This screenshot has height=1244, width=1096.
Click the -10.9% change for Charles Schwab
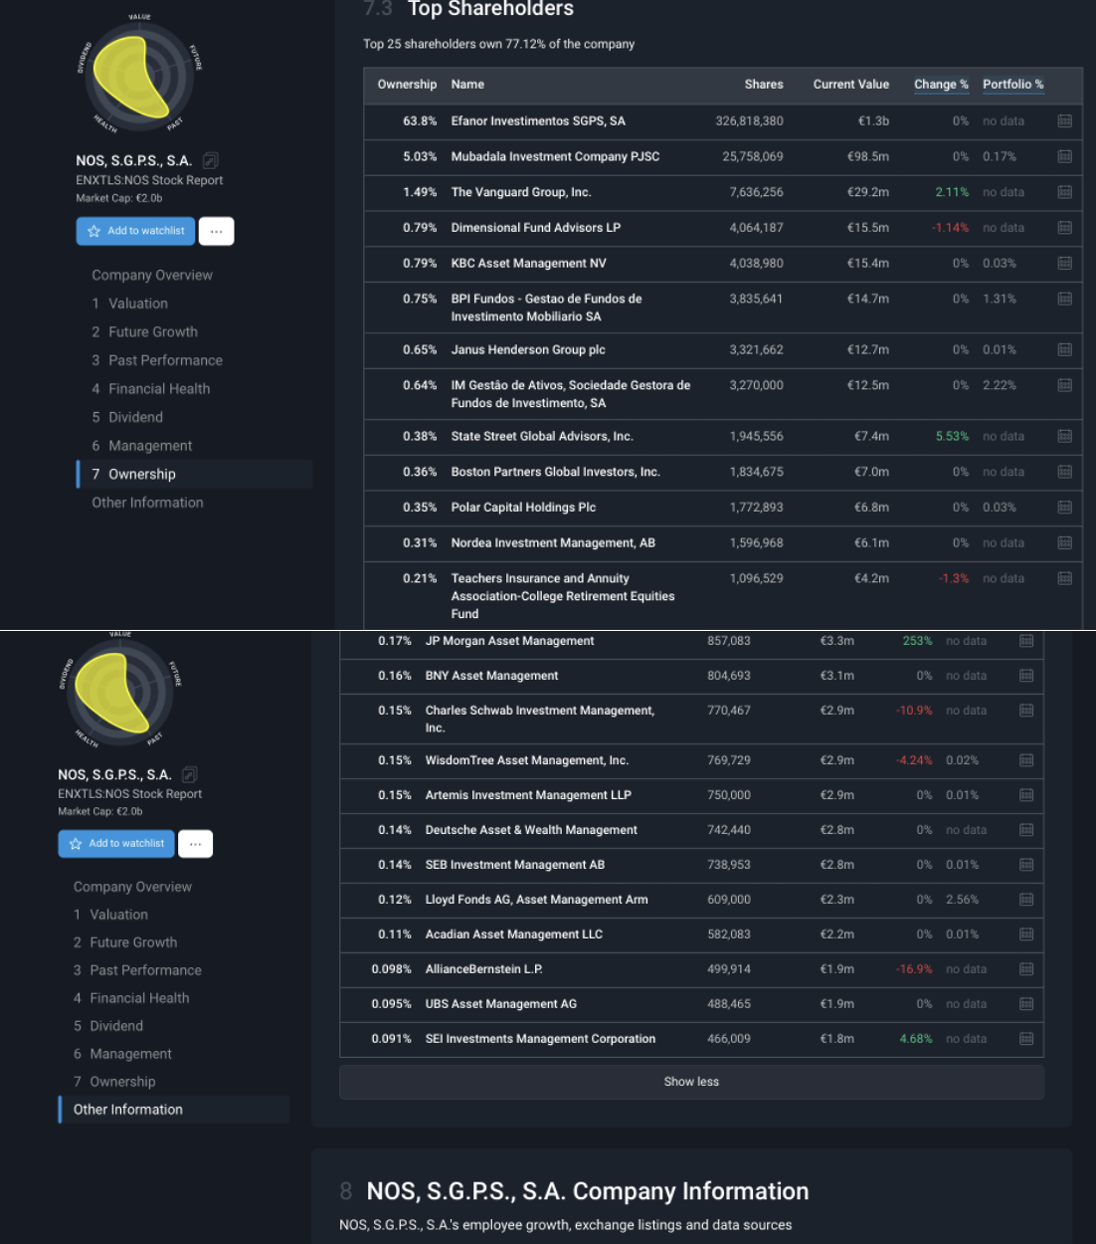[914, 711]
